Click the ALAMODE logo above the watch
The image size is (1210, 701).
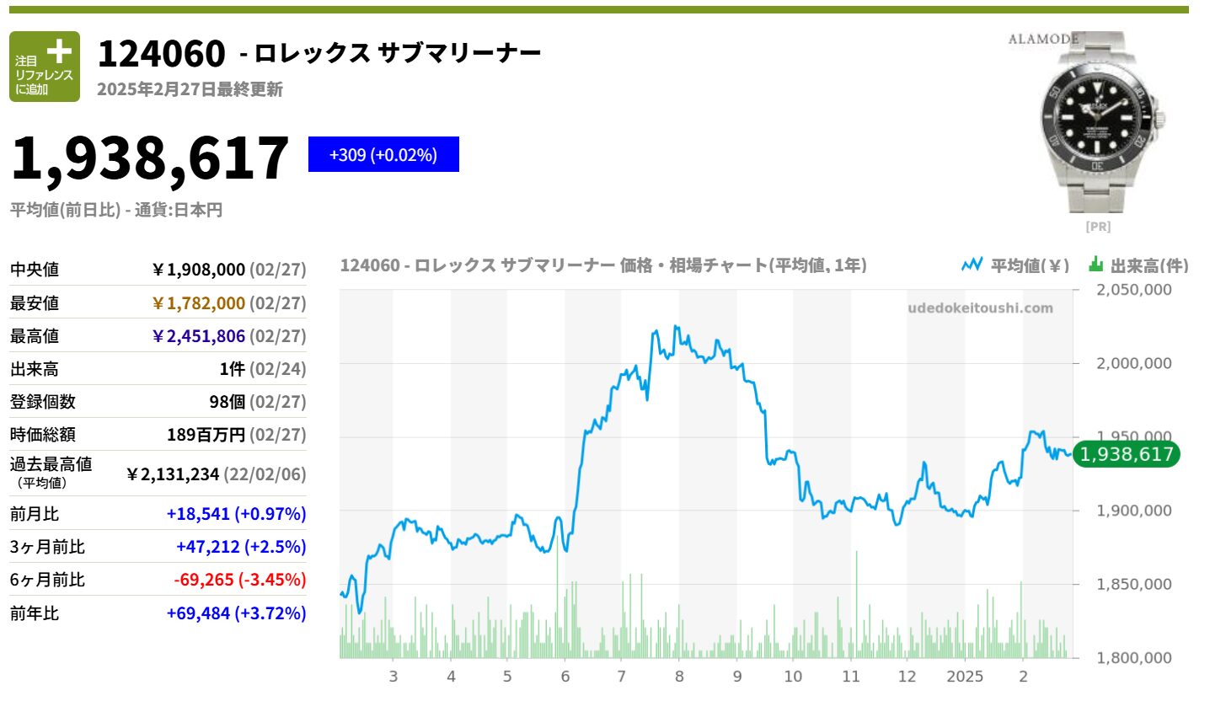point(1043,38)
